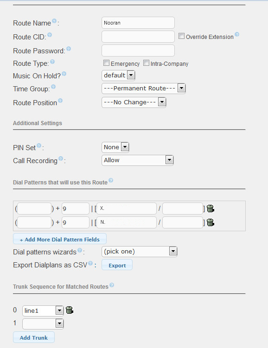The image size is (268, 348).
Task: Click help icon next to Override Extension
Action: point(237,34)
